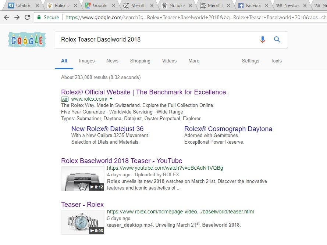Close the Google Maps tab
Viewport: 327px width, 245px height.
click(113, 6)
